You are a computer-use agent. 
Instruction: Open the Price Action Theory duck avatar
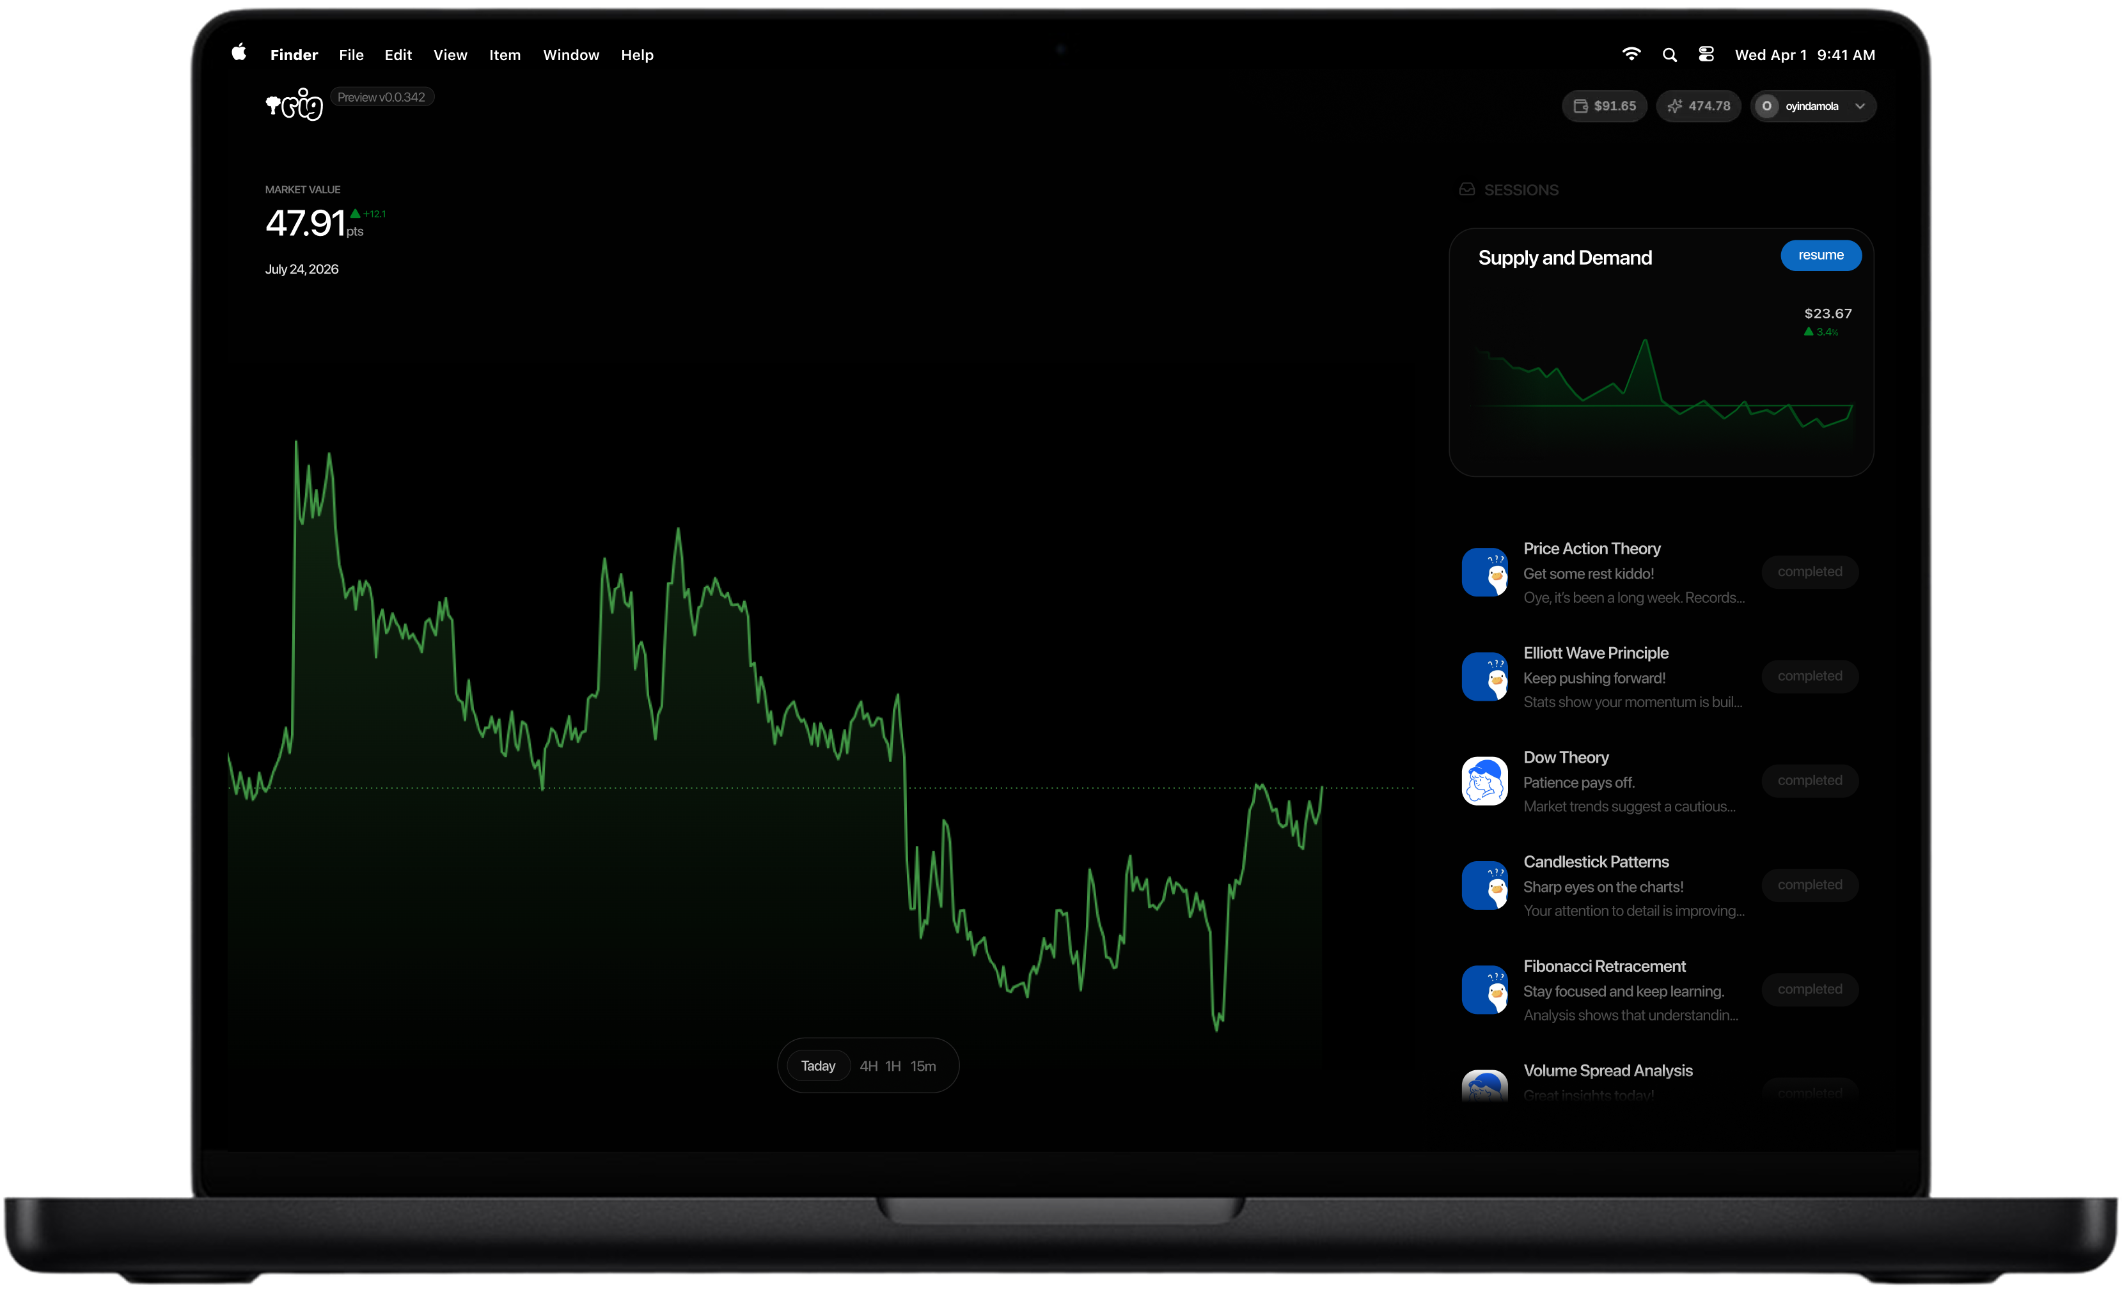(x=1484, y=573)
